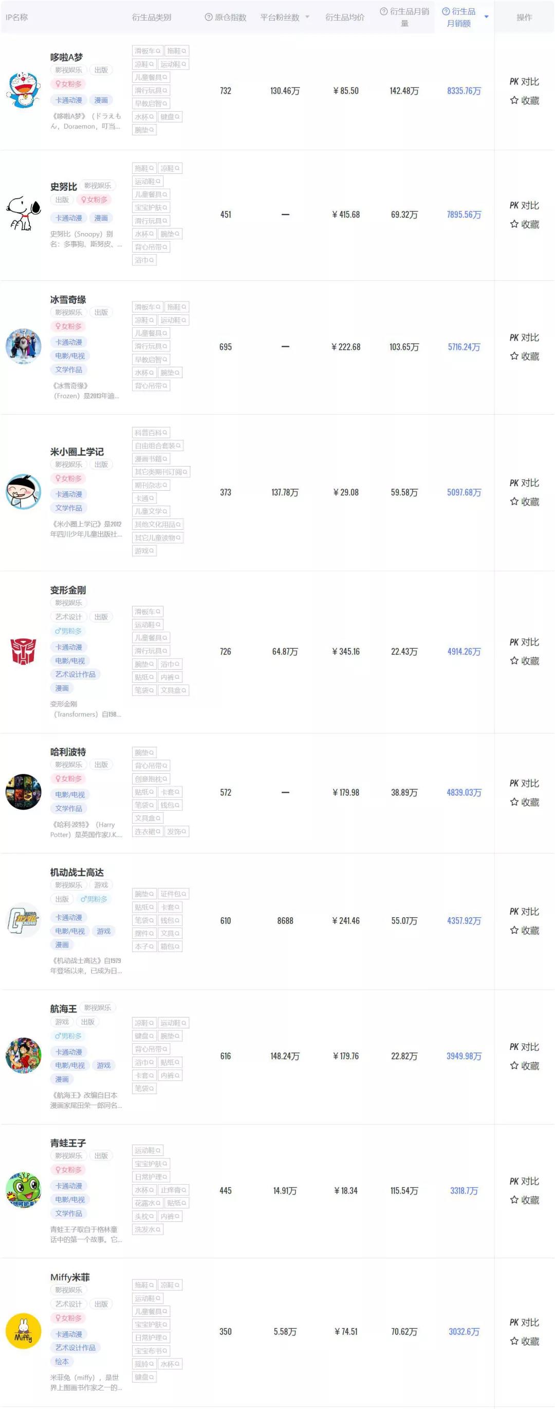This screenshot has height=1409, width=555.
Task: Click the 衍生品月销额 help icon
Action: 446,11
